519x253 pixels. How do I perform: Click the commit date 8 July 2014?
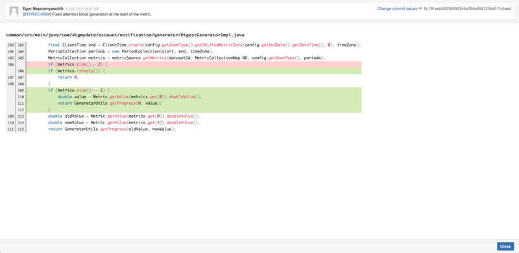click(x=82, y=8)
